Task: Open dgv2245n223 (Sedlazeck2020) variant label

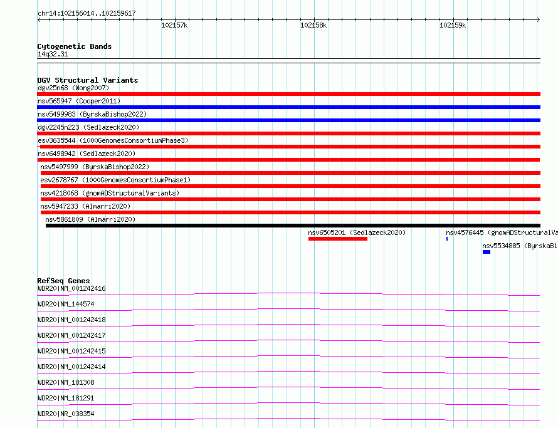Action: coord(88,127)
